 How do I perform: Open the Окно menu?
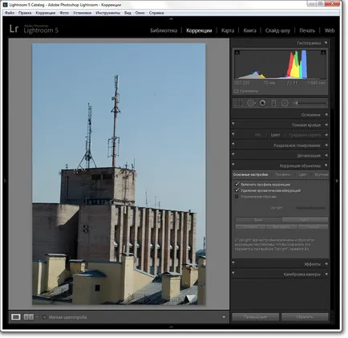[x=140, y=13]
